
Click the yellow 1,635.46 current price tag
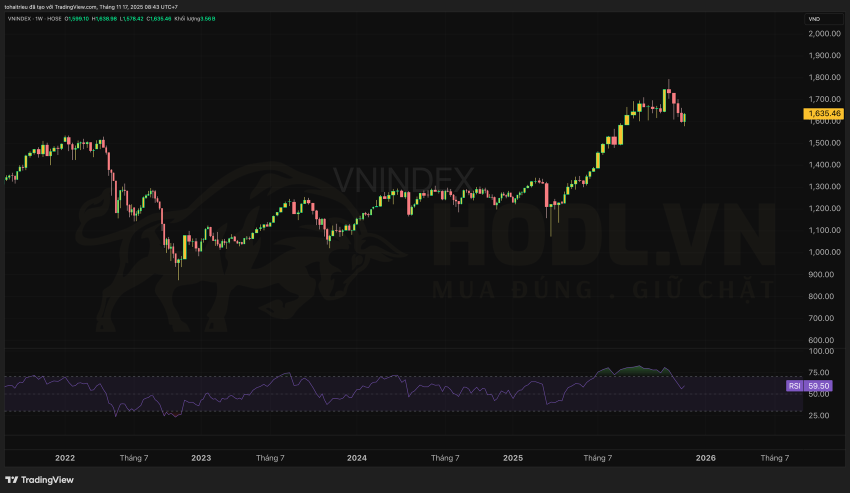(x=823, y=113)
